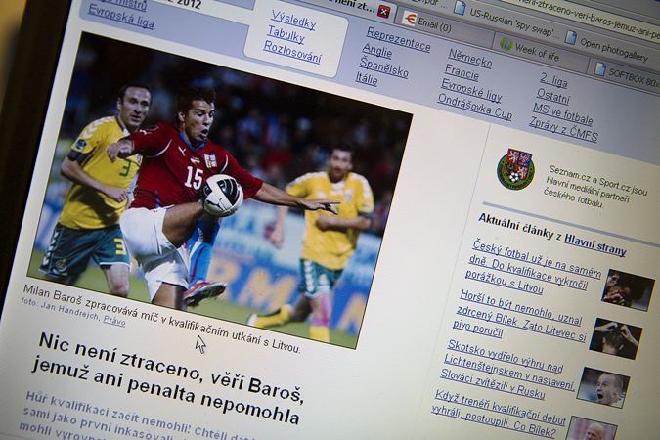
Task: Open article 'Skotsko vydřelo výhru nad Lichtenštejnskem'
Action: coord(507,371)
